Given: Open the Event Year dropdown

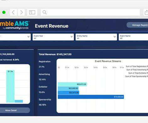Looking at the screenshot, I should click(x=53, y=37).
